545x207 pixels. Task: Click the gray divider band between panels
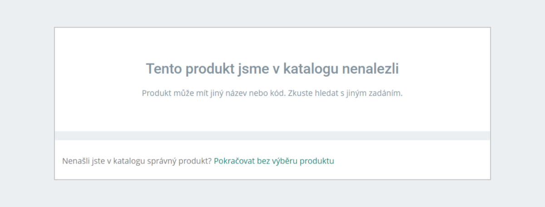tap(272, 135)
